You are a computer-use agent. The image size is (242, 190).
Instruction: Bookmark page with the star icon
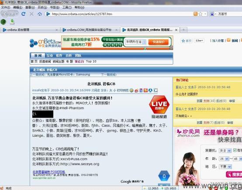click(x=201, y=14)
